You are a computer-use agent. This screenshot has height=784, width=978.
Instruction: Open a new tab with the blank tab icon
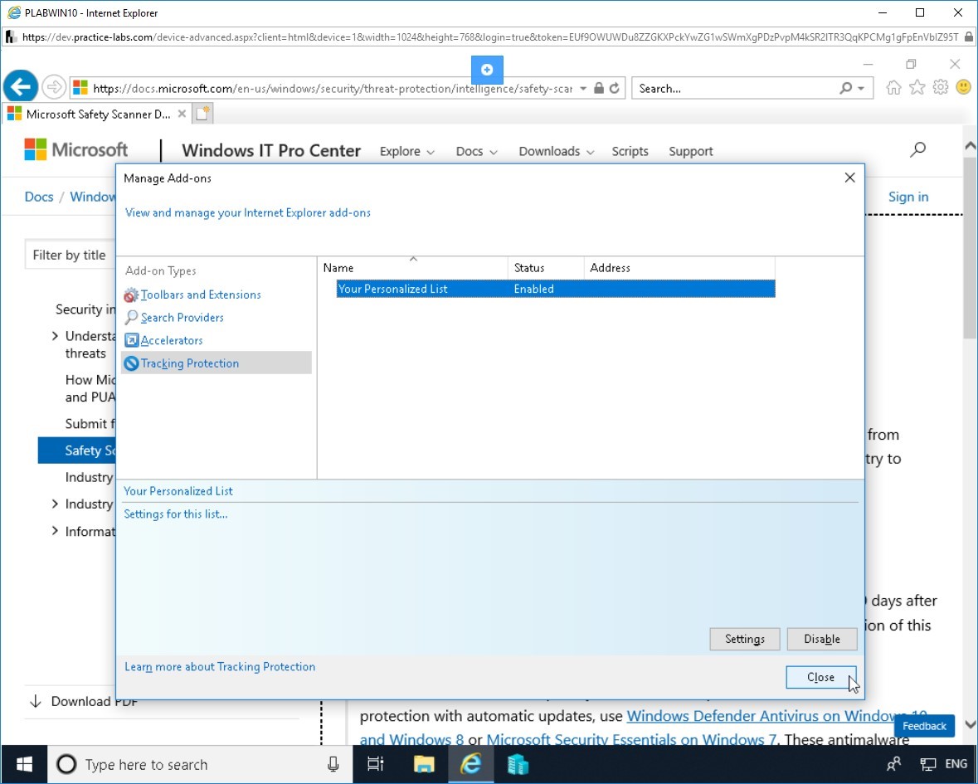203,114
